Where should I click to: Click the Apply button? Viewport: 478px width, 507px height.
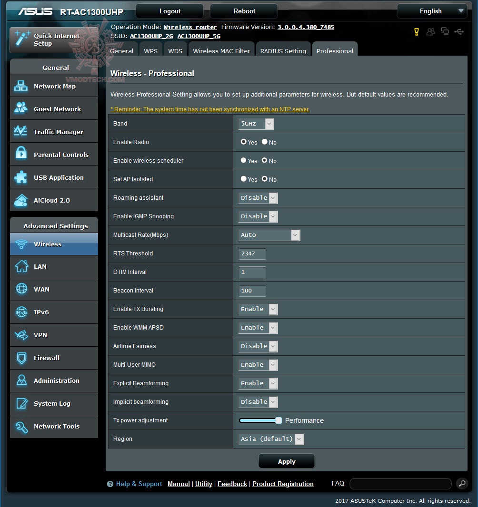tap(287, 461)
